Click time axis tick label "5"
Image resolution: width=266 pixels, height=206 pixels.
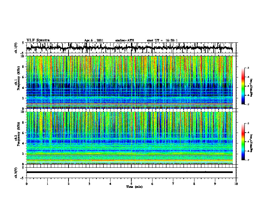tap(131, 184)
